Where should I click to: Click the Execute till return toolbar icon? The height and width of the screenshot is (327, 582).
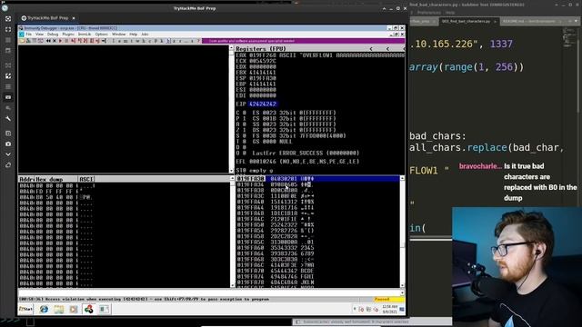[97, 41]
